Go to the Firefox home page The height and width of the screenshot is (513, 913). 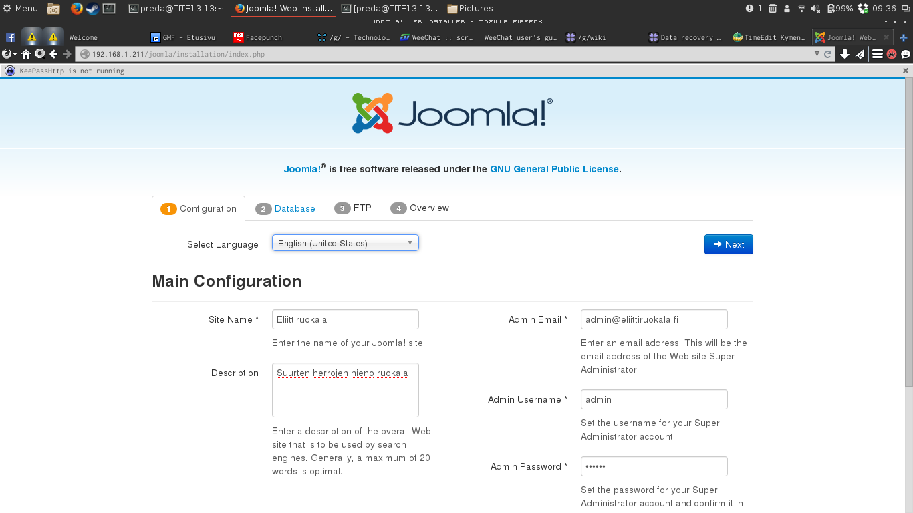click(26, 54)
